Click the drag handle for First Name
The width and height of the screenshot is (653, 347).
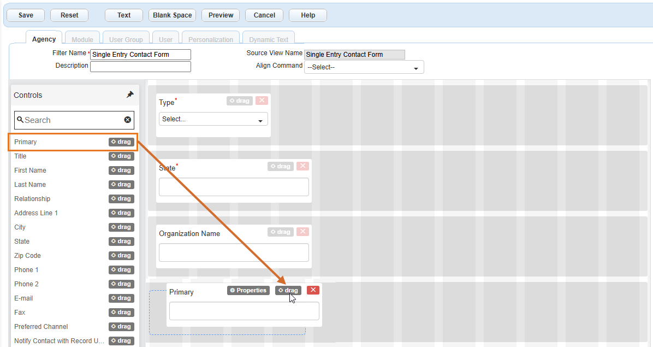click(121, 170)
